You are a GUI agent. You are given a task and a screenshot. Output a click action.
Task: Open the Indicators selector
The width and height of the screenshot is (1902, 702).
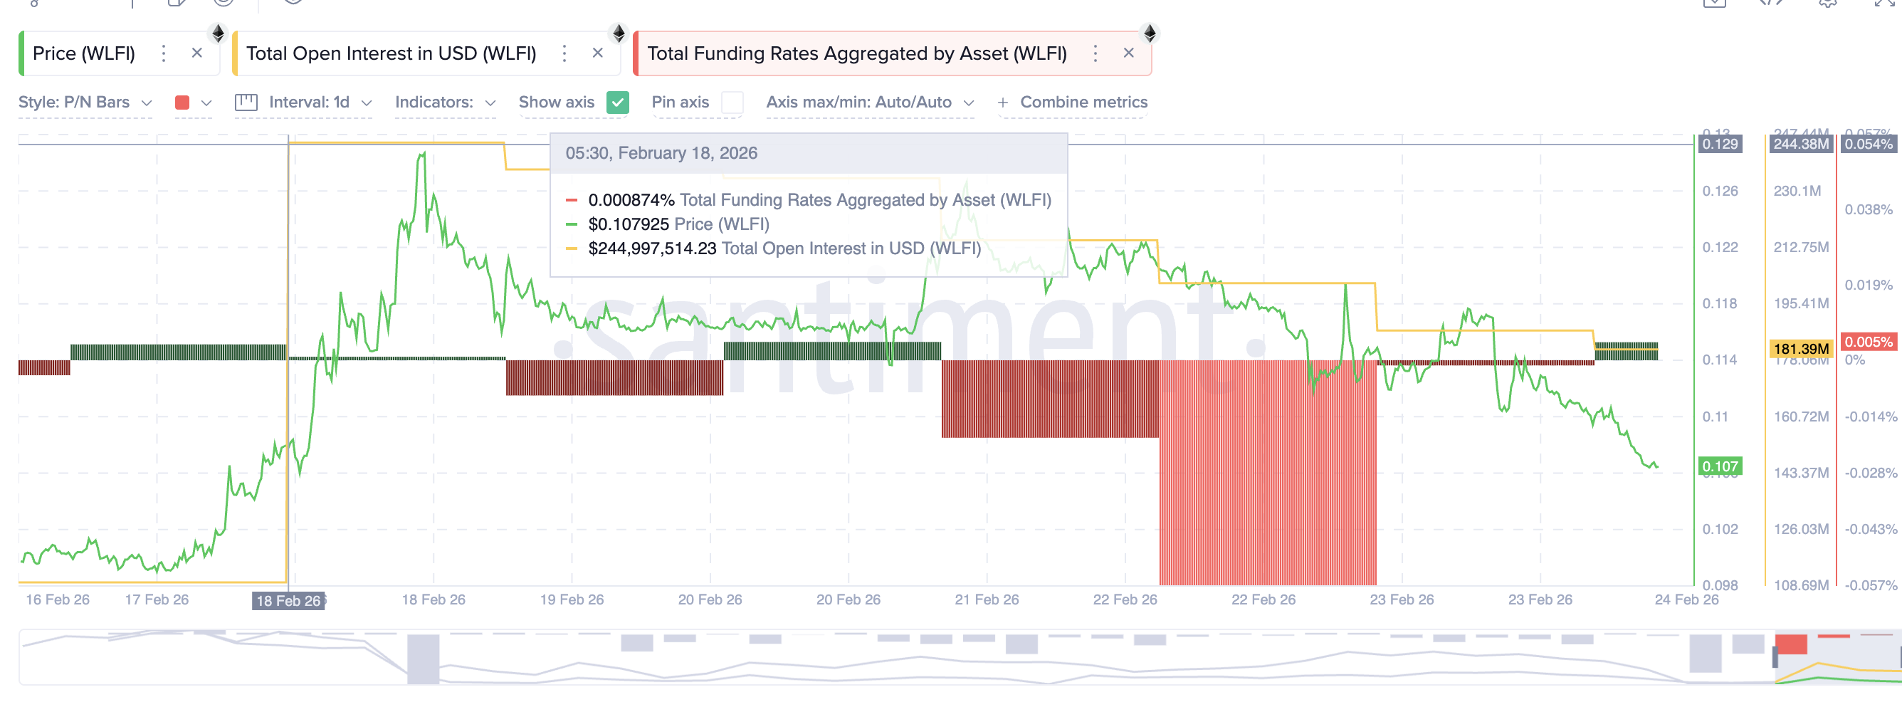[441, 103]
